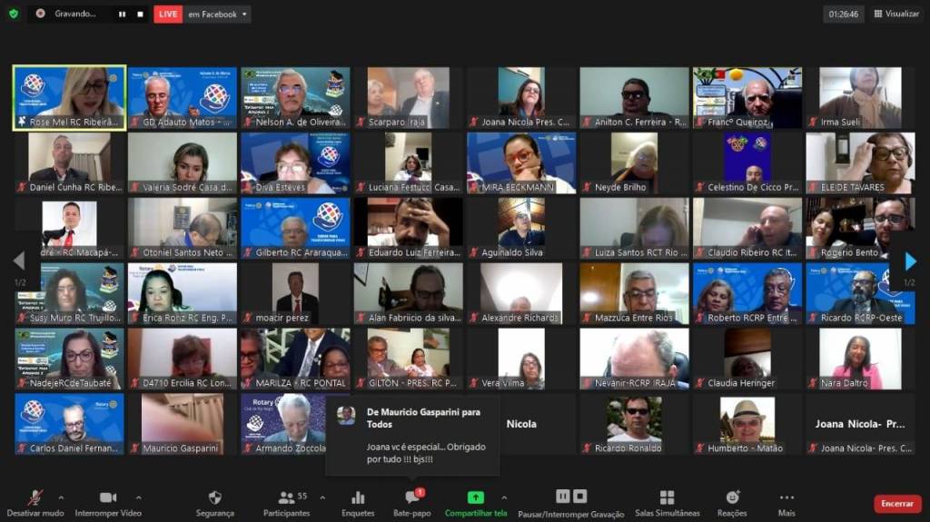Click Pausar/Interromper Gravação control
This screenshot has width=930, height=522.
[570, 501]
